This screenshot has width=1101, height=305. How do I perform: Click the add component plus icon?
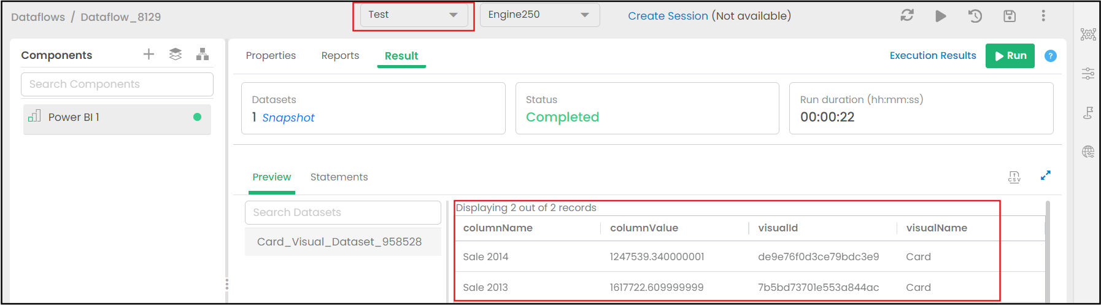(x=149, y=55)
